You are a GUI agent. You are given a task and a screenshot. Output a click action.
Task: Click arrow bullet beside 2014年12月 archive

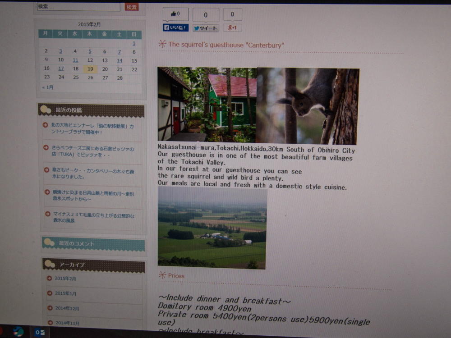pyautogui.click(x=50, y=308)
